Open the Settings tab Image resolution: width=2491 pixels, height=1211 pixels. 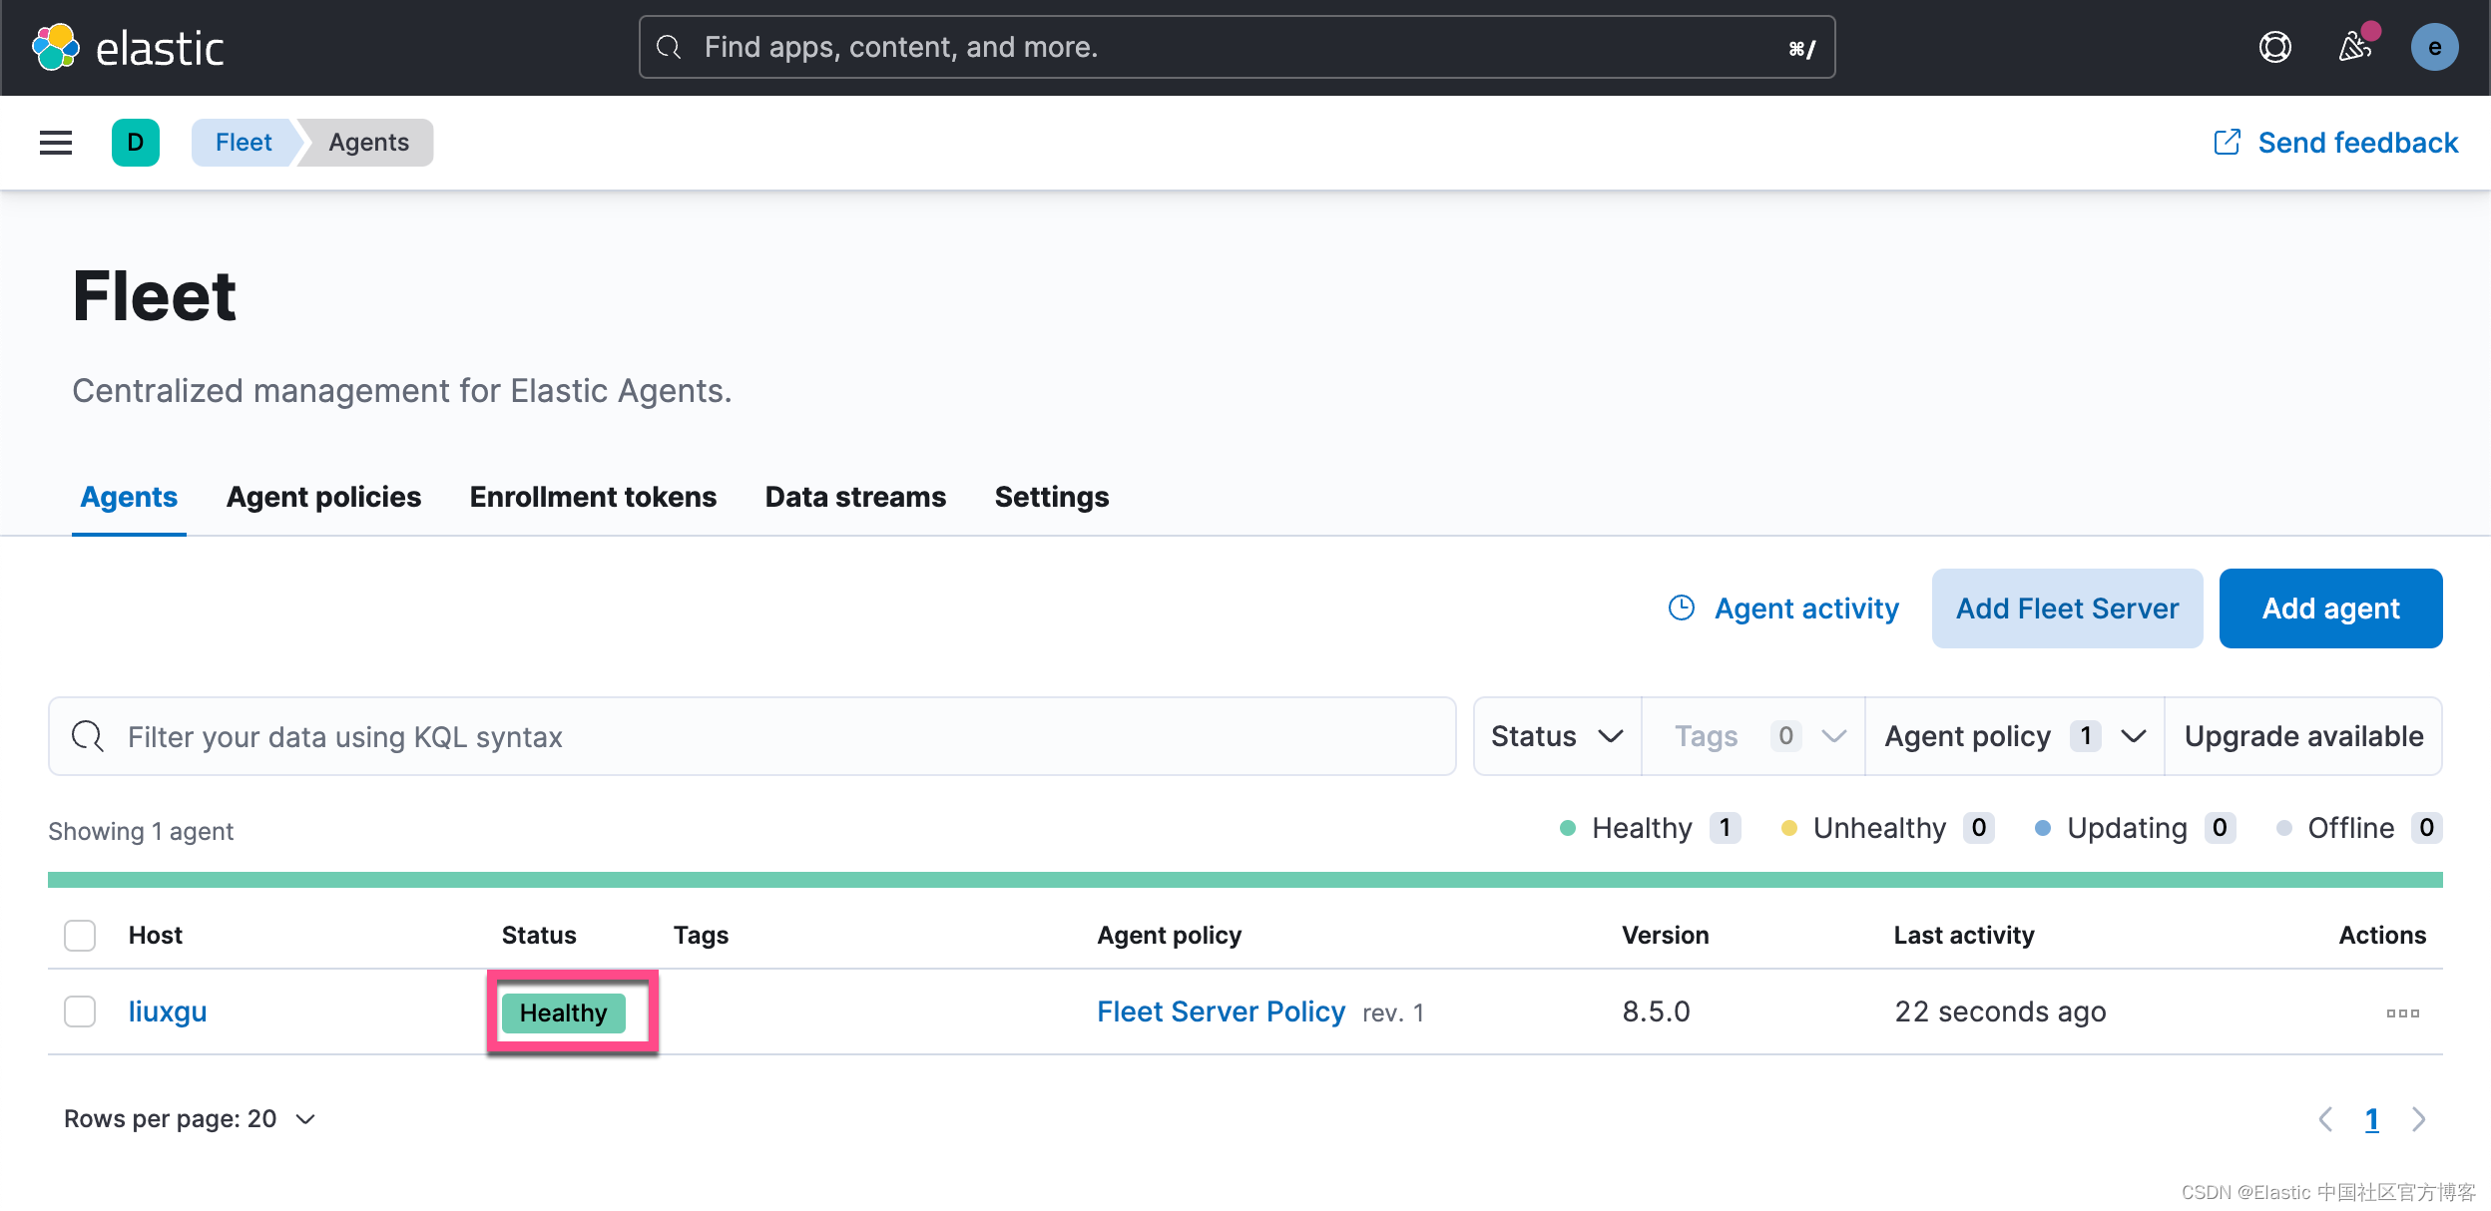tap(1052, 497)
